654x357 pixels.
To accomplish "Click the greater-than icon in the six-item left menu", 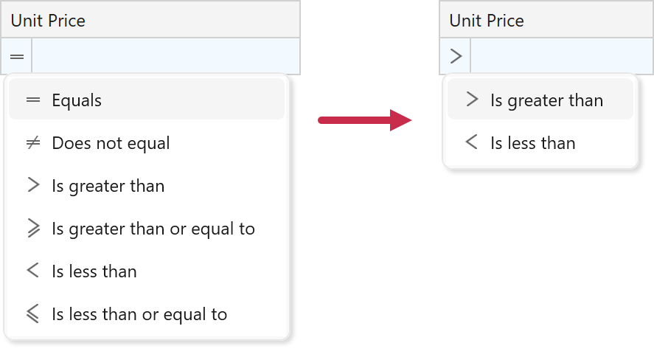I will click(x=32, y=186).
